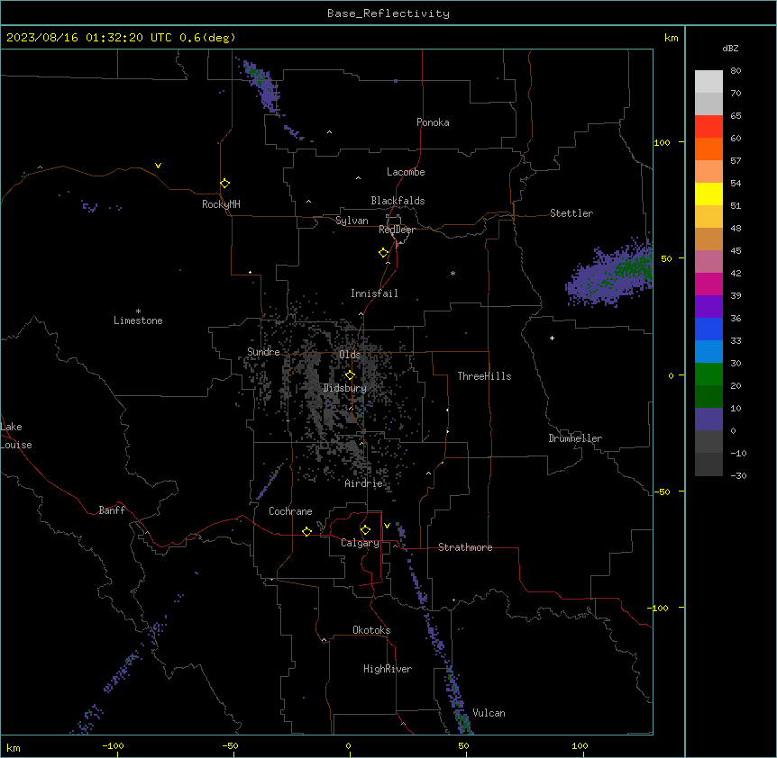The width and height of the screenshot is (777, 758).
Task: Click the bright green 20-30 dBZ legend swatch
Action: click(708, 374)
